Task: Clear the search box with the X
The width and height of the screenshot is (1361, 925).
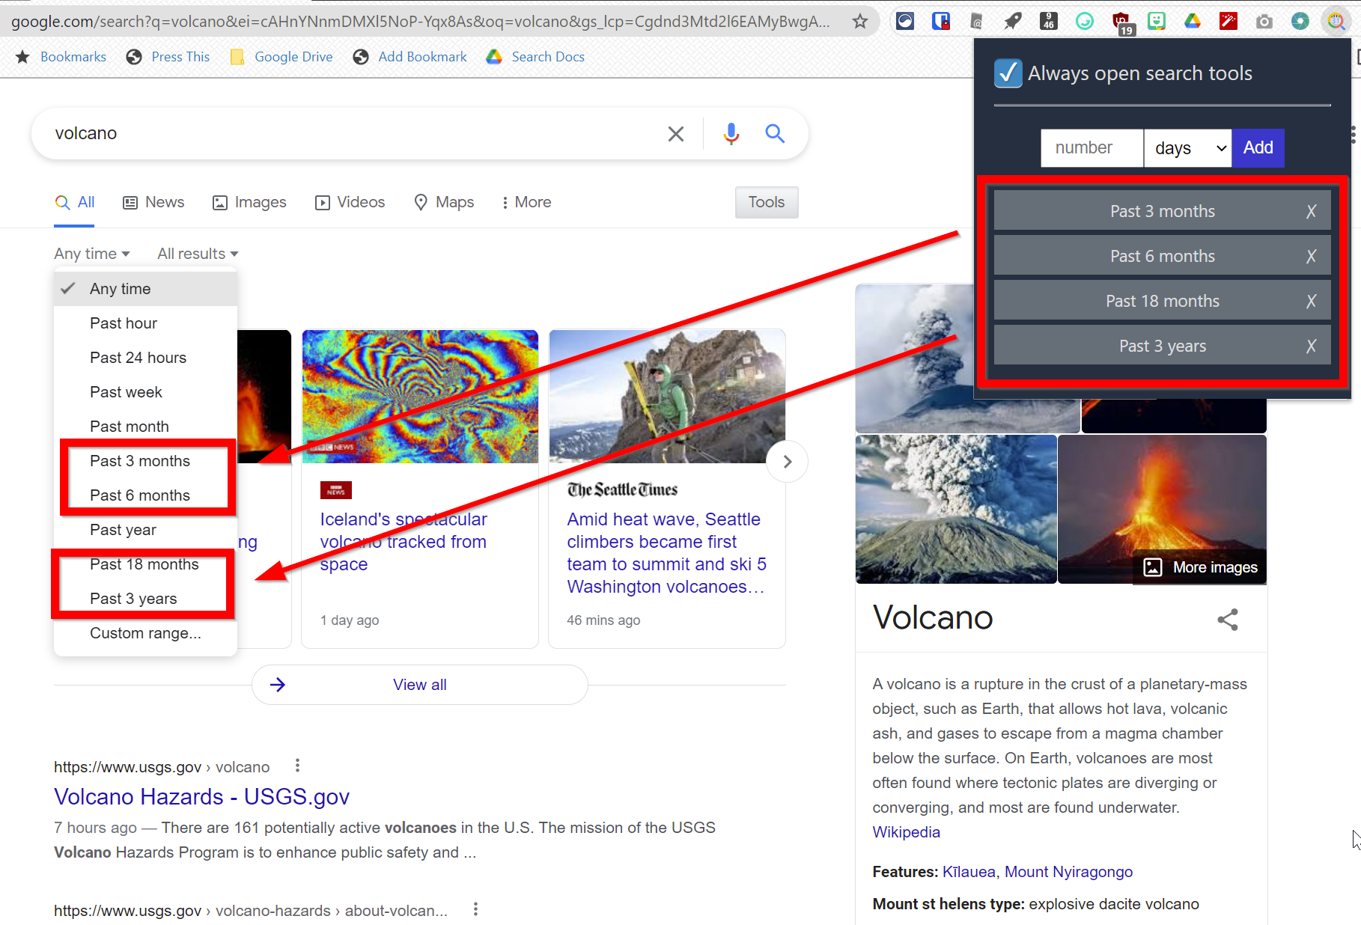Action: coord(676,133)
